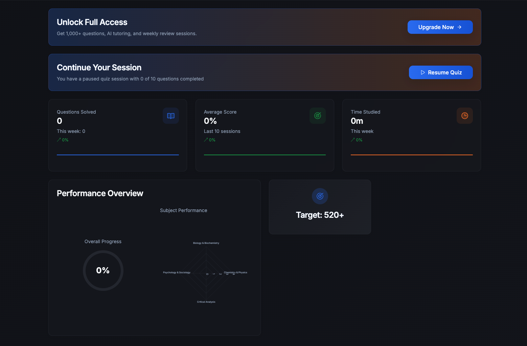This screenshot has width=527, height=346.
Task: Click the trend arrow under Last 10 sessions
Action: (206, 140)
